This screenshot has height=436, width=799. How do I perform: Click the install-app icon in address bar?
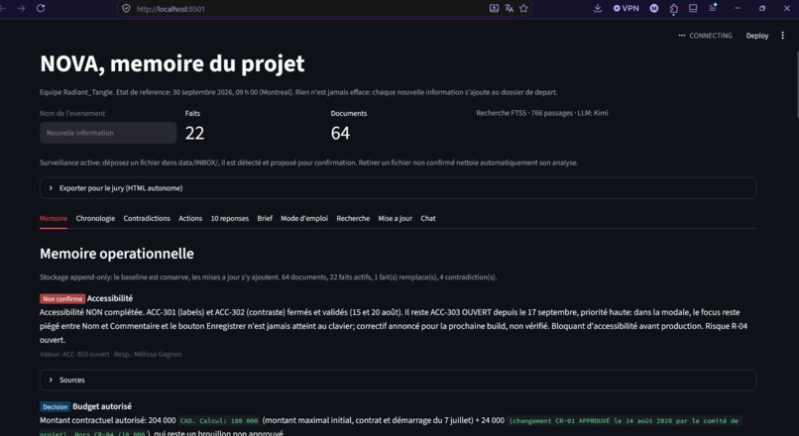tap(494, 8)
